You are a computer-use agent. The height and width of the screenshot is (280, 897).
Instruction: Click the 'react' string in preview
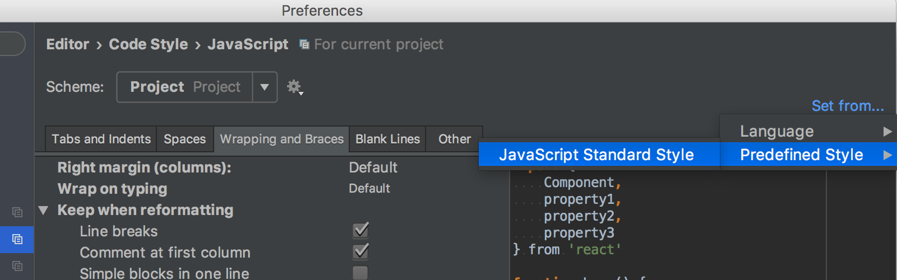(595, 250)
